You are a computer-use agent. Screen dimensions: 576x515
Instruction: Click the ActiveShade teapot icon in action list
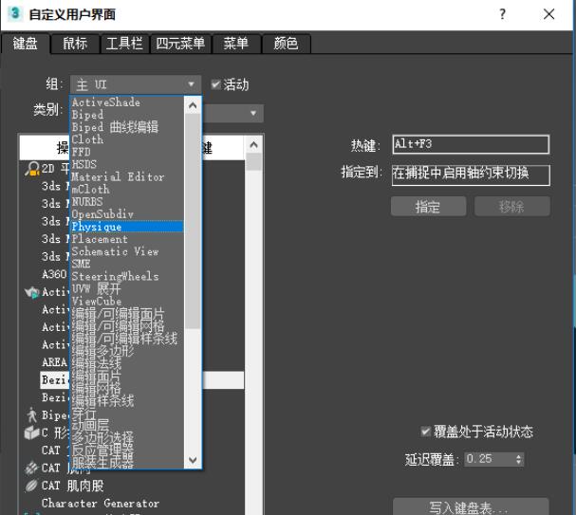32,292
